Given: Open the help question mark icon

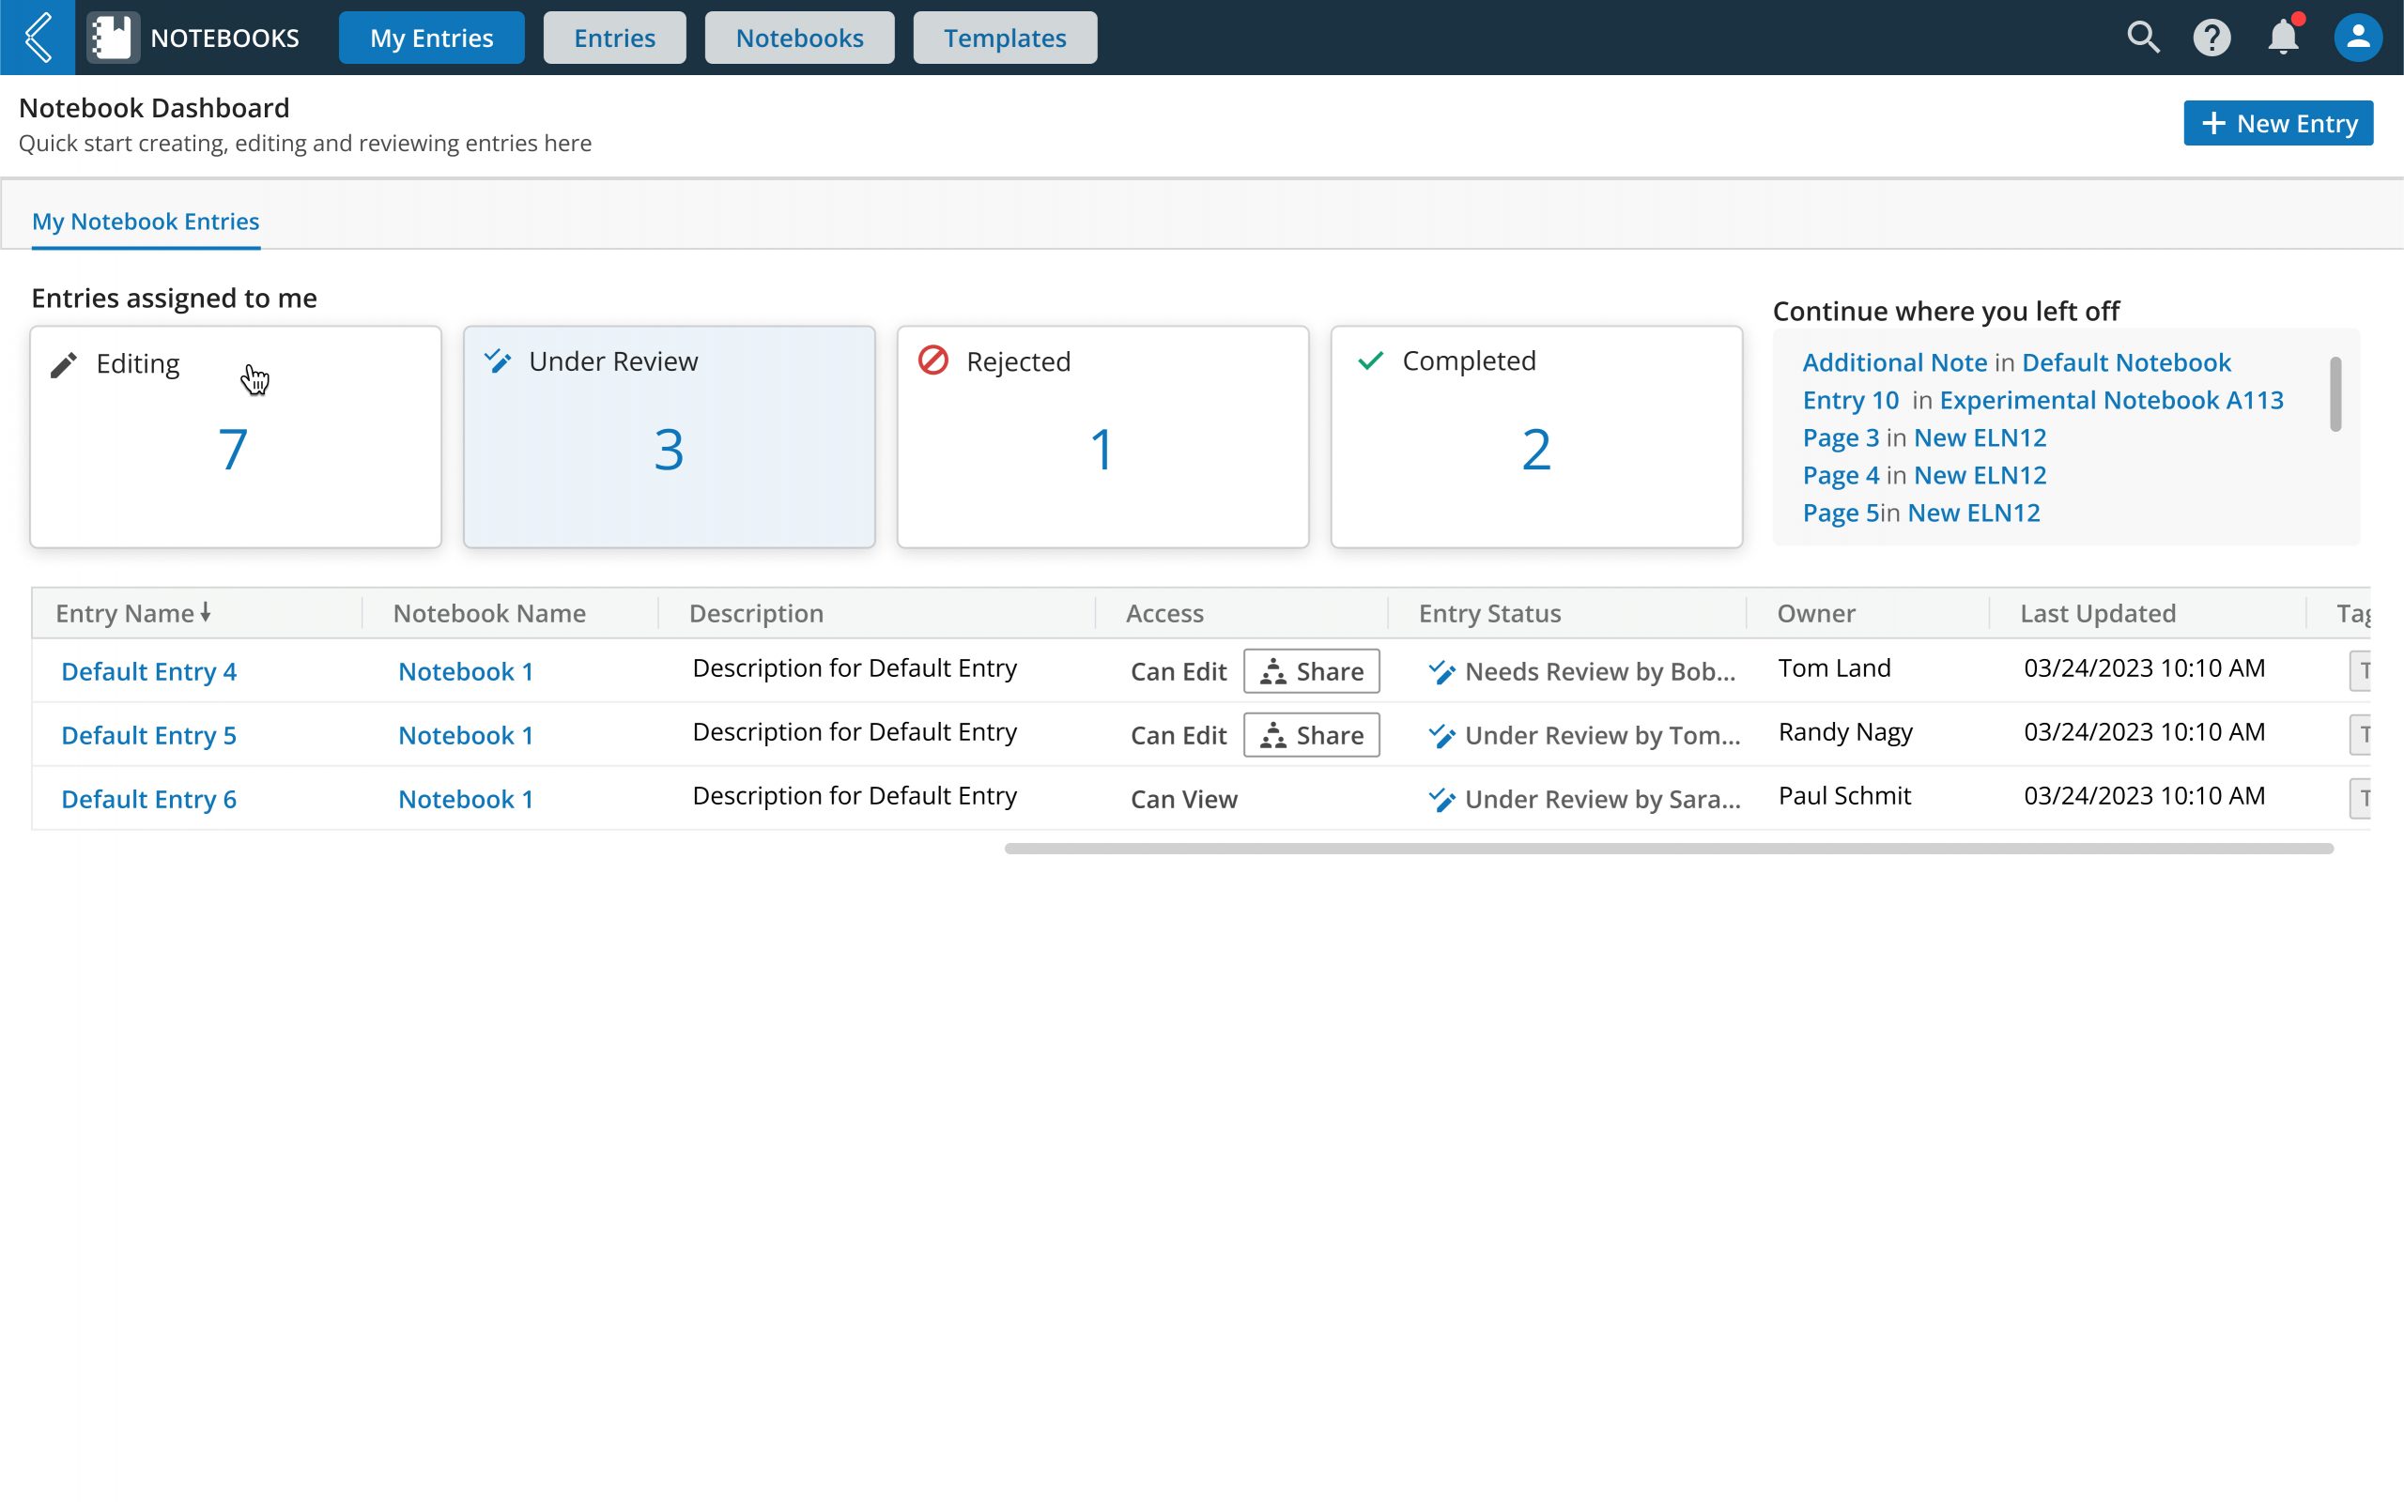Looking at the screenshot, I should tap(2211, 38).
